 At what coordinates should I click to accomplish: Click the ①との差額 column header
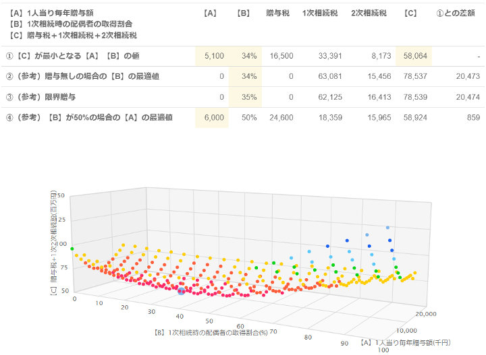pos(456,13)
